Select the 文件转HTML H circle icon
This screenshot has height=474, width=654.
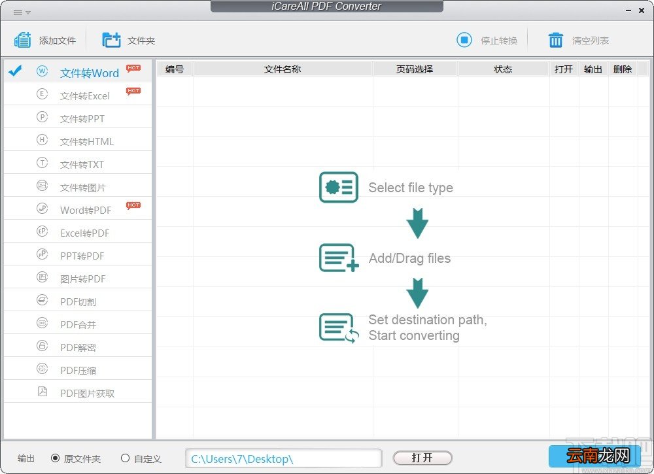[42, 140]
